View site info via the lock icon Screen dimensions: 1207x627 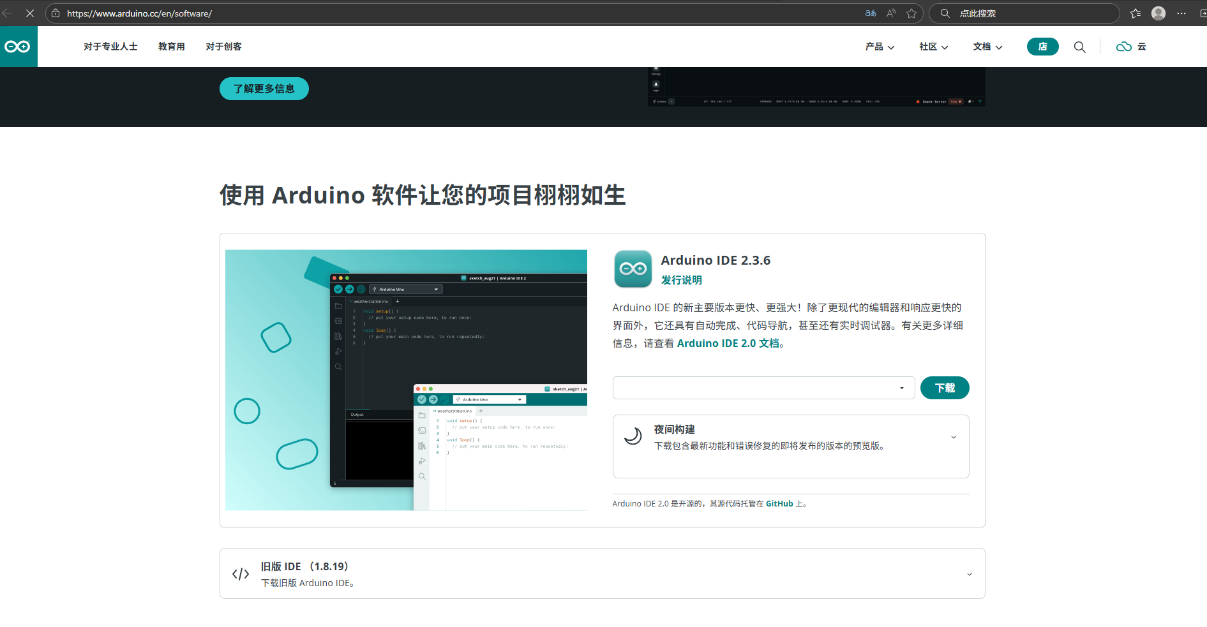[x=56, y=13]
